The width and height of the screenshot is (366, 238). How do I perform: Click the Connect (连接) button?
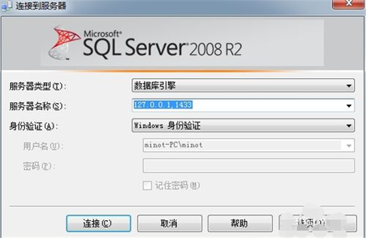tap(98, 223)
